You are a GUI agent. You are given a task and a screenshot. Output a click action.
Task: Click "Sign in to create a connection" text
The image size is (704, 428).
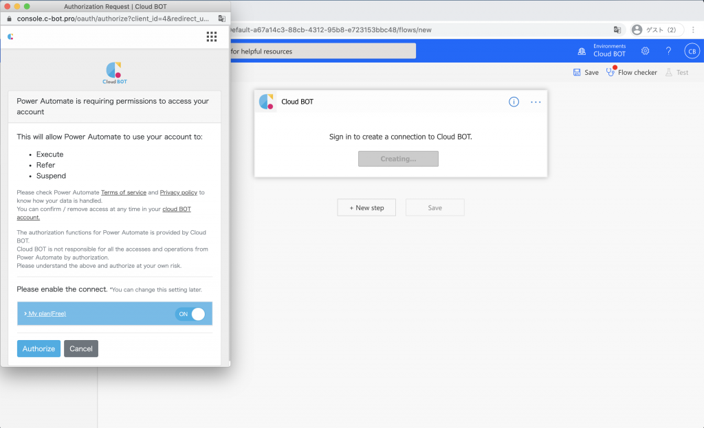[401, 137]
